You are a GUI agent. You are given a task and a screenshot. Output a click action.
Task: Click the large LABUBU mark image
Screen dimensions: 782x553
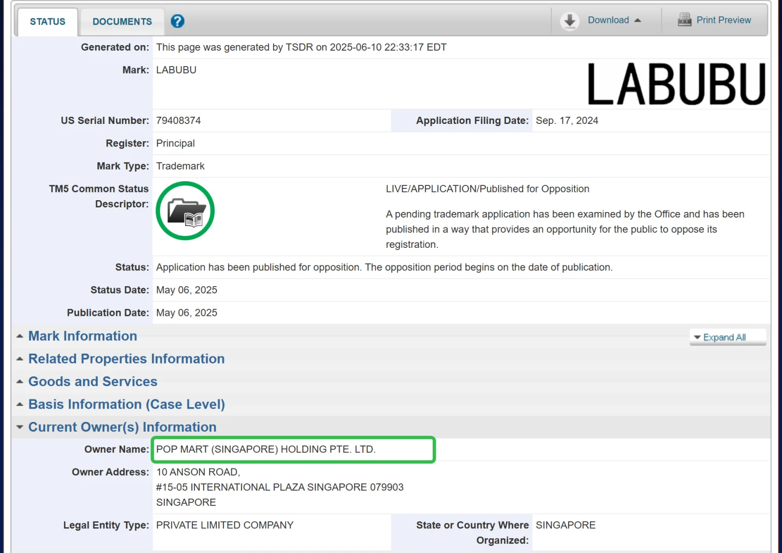676,84
